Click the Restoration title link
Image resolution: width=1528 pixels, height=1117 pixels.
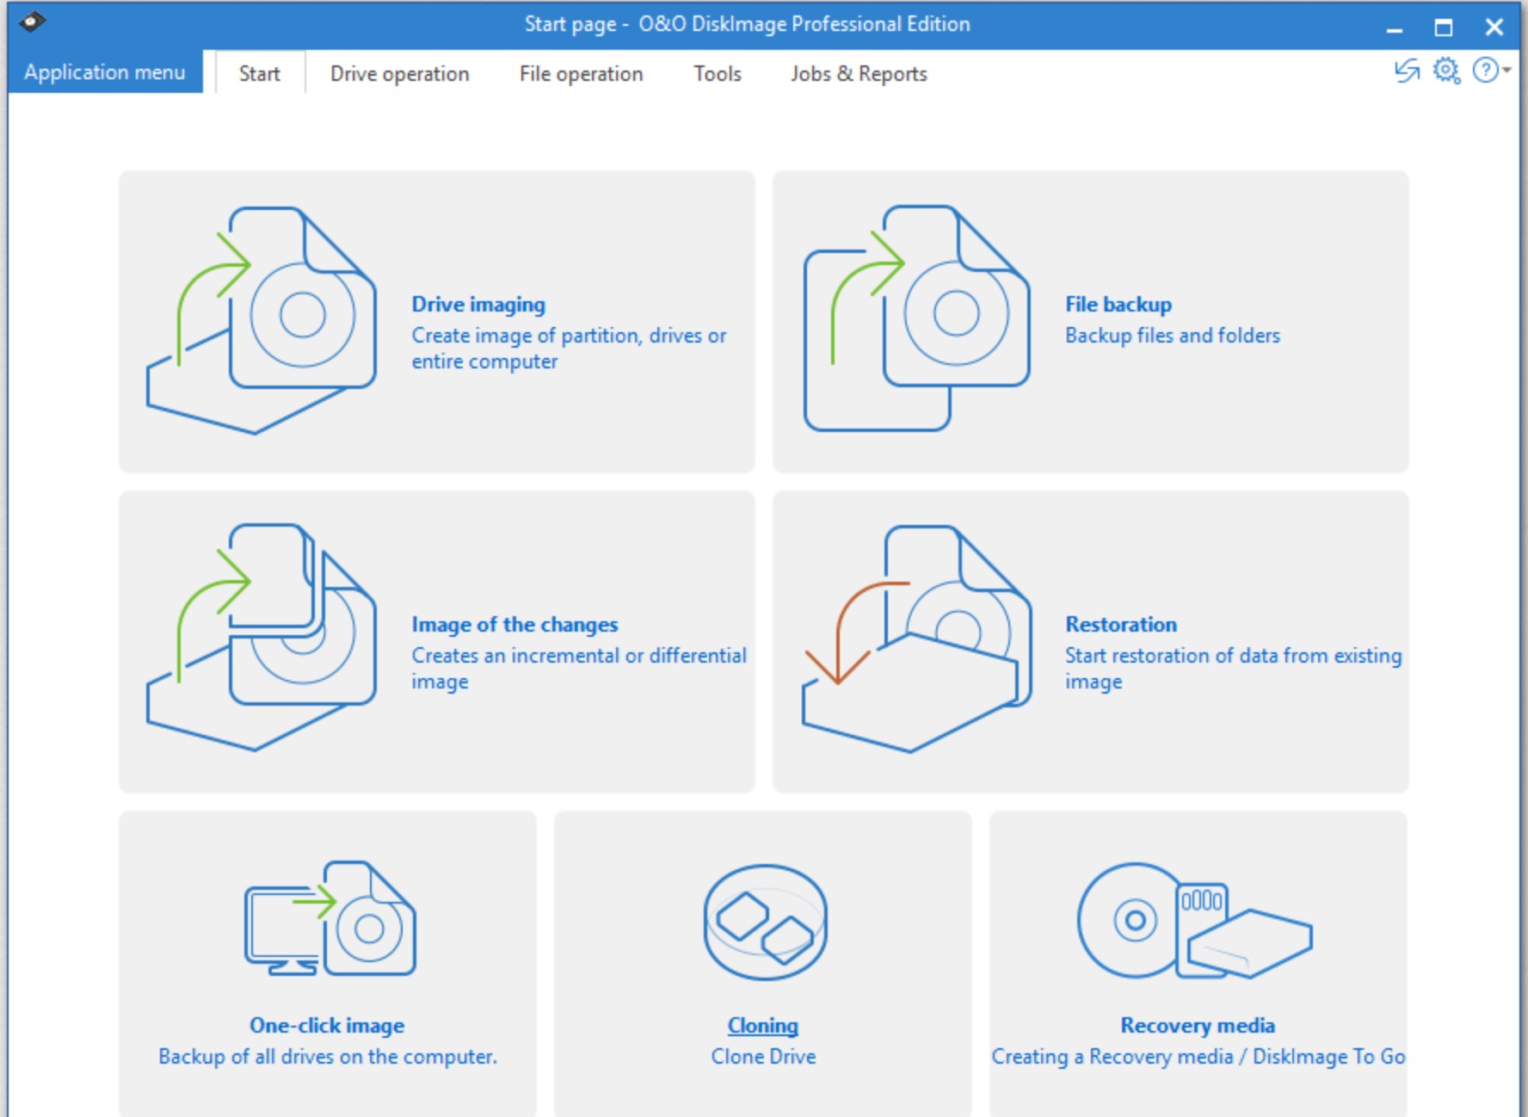point(1121,625)
